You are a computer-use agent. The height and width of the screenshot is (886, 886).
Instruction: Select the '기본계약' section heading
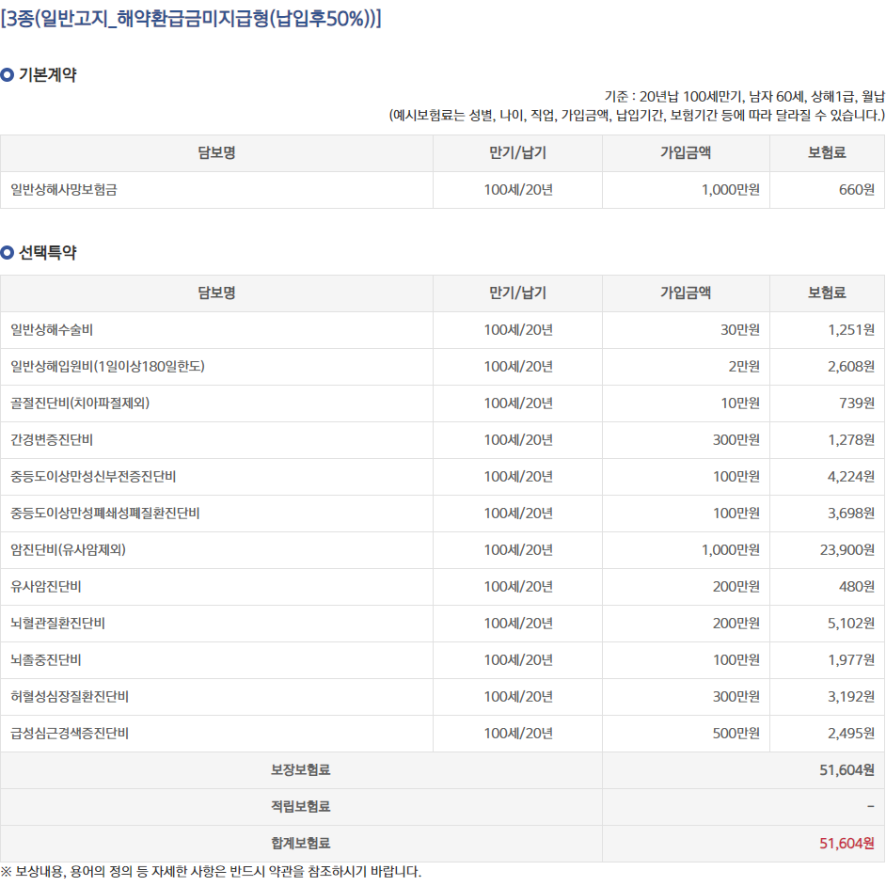coord(47,74)
